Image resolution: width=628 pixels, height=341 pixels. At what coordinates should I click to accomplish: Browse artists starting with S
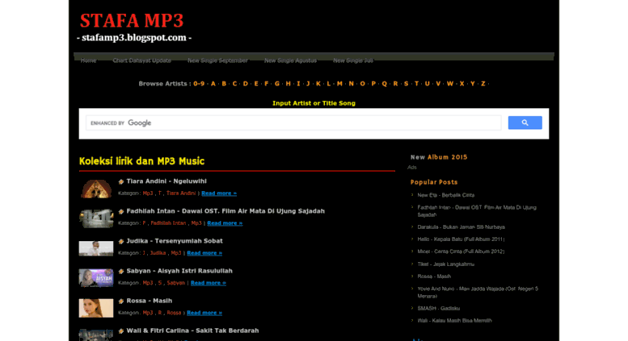click(406, 84)
